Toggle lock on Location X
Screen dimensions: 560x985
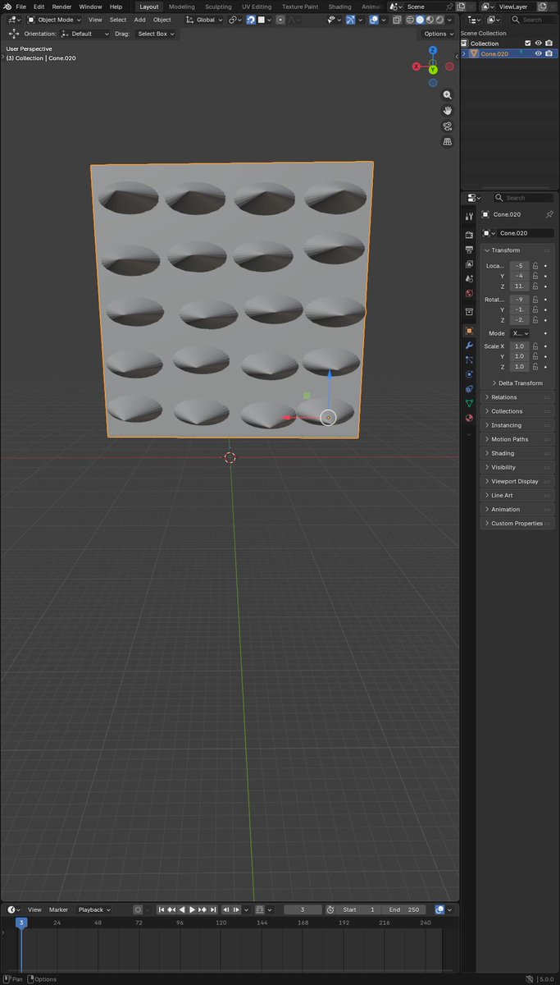click(535, 266)
